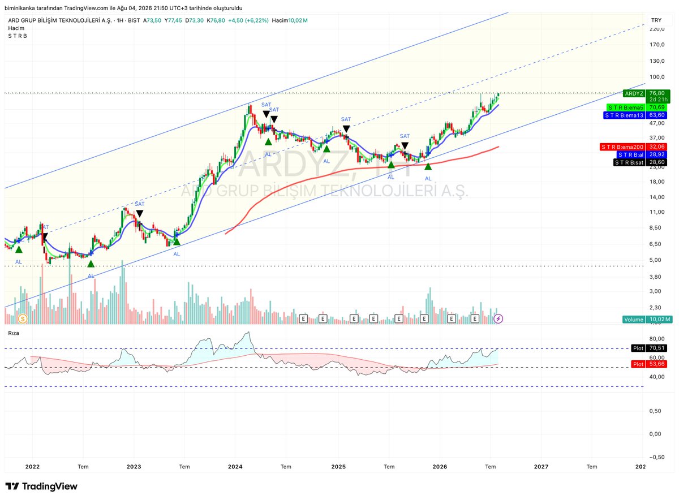
Task: Select the S T R B:ema13 label
Action: [637, 115]
